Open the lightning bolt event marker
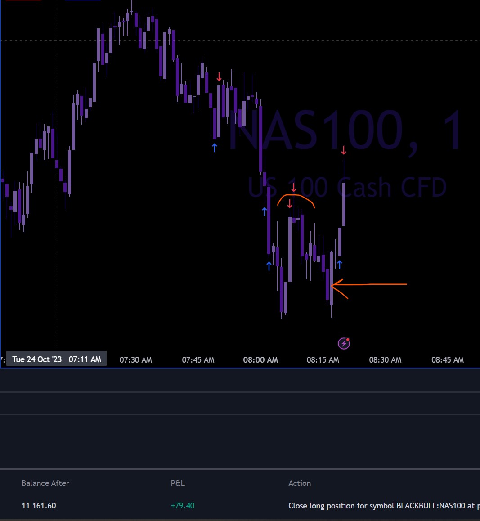This screenshot has width=480, height=521. (344, 343)
